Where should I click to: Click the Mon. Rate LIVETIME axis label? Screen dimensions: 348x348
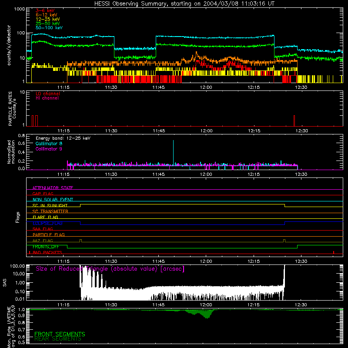(11, 326)
